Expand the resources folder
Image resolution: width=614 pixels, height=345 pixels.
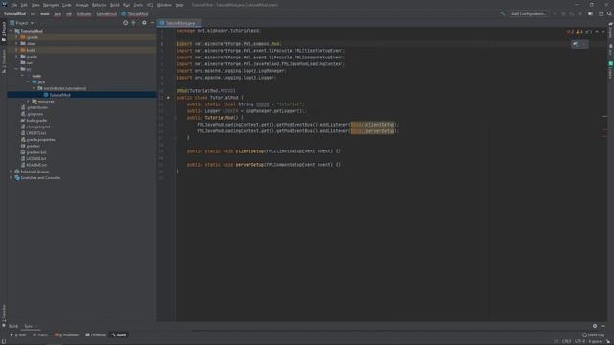click(x=28, y=101)
